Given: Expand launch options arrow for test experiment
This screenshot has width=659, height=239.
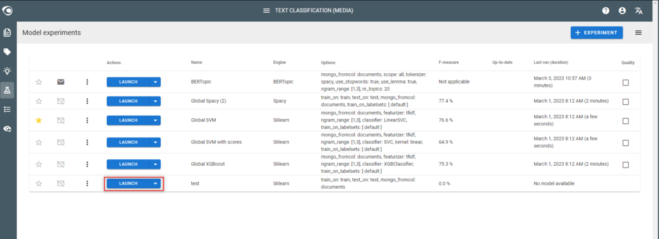Looking at the screenshot, I should 155,183.
